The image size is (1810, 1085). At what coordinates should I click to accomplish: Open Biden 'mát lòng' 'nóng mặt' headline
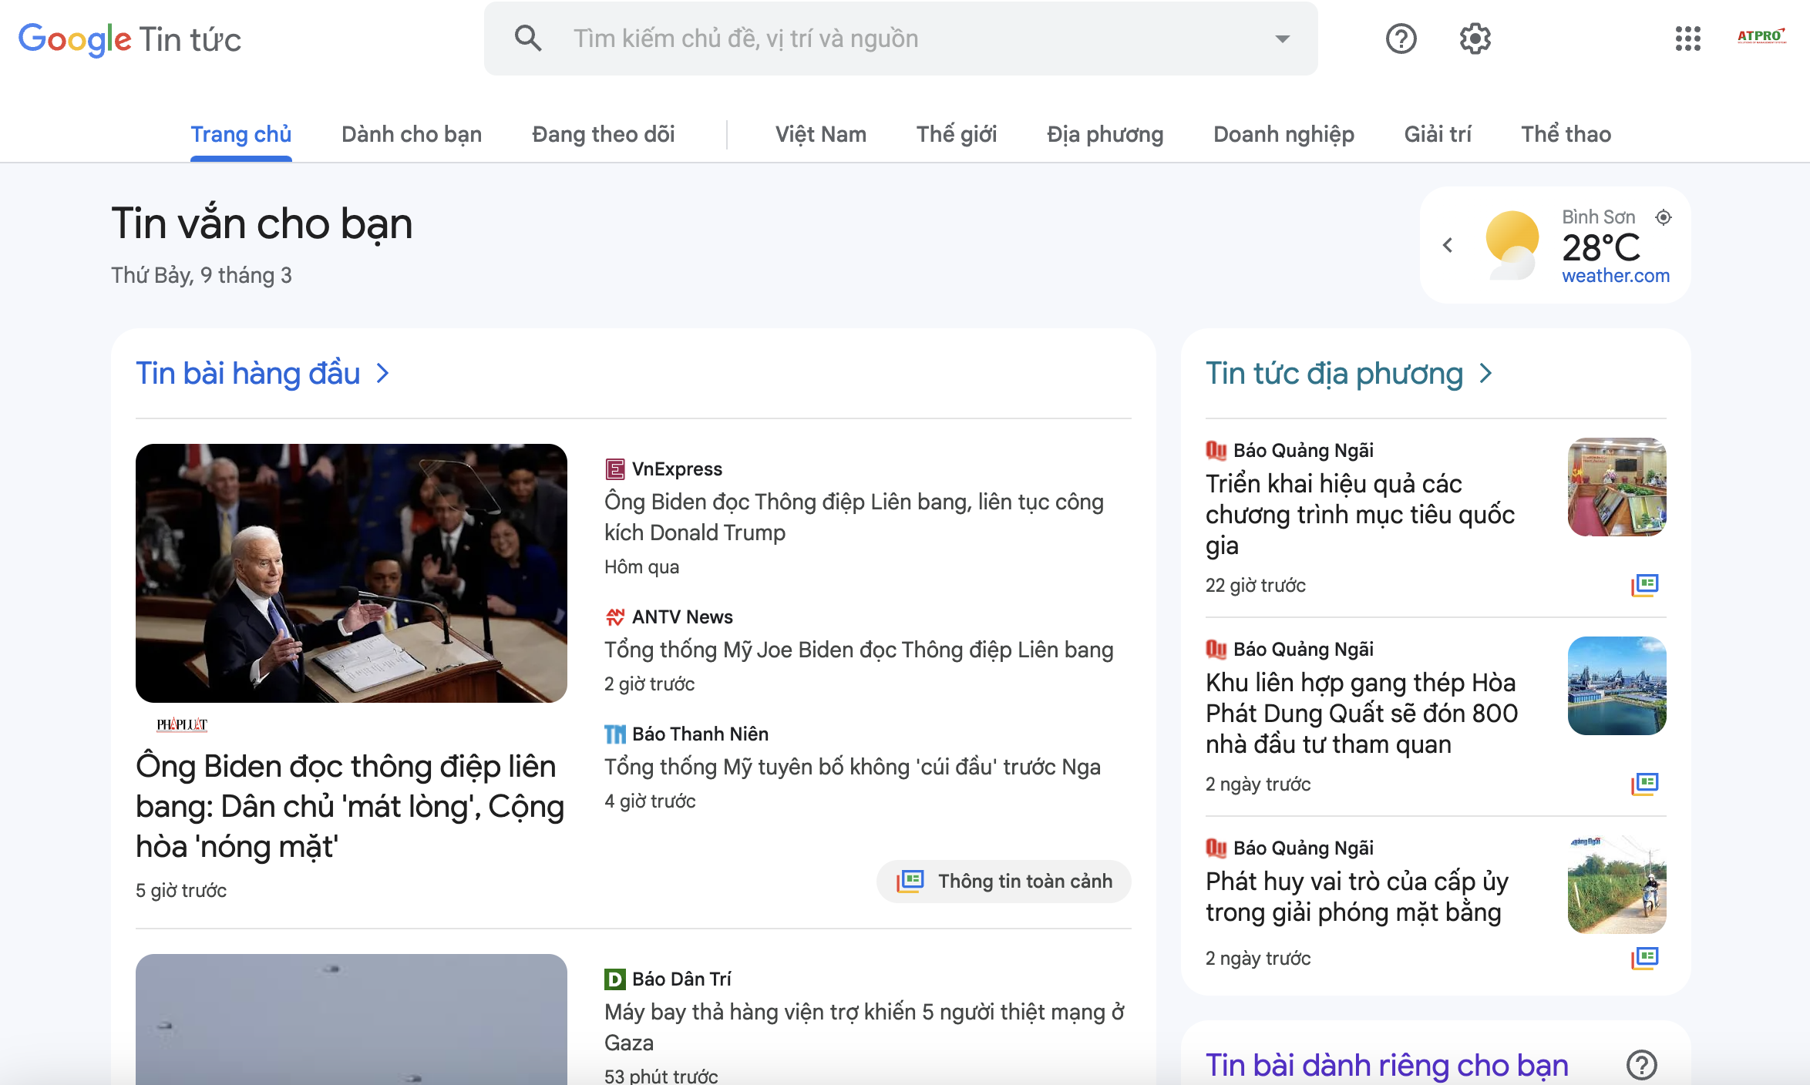click(x=350, y=806)
